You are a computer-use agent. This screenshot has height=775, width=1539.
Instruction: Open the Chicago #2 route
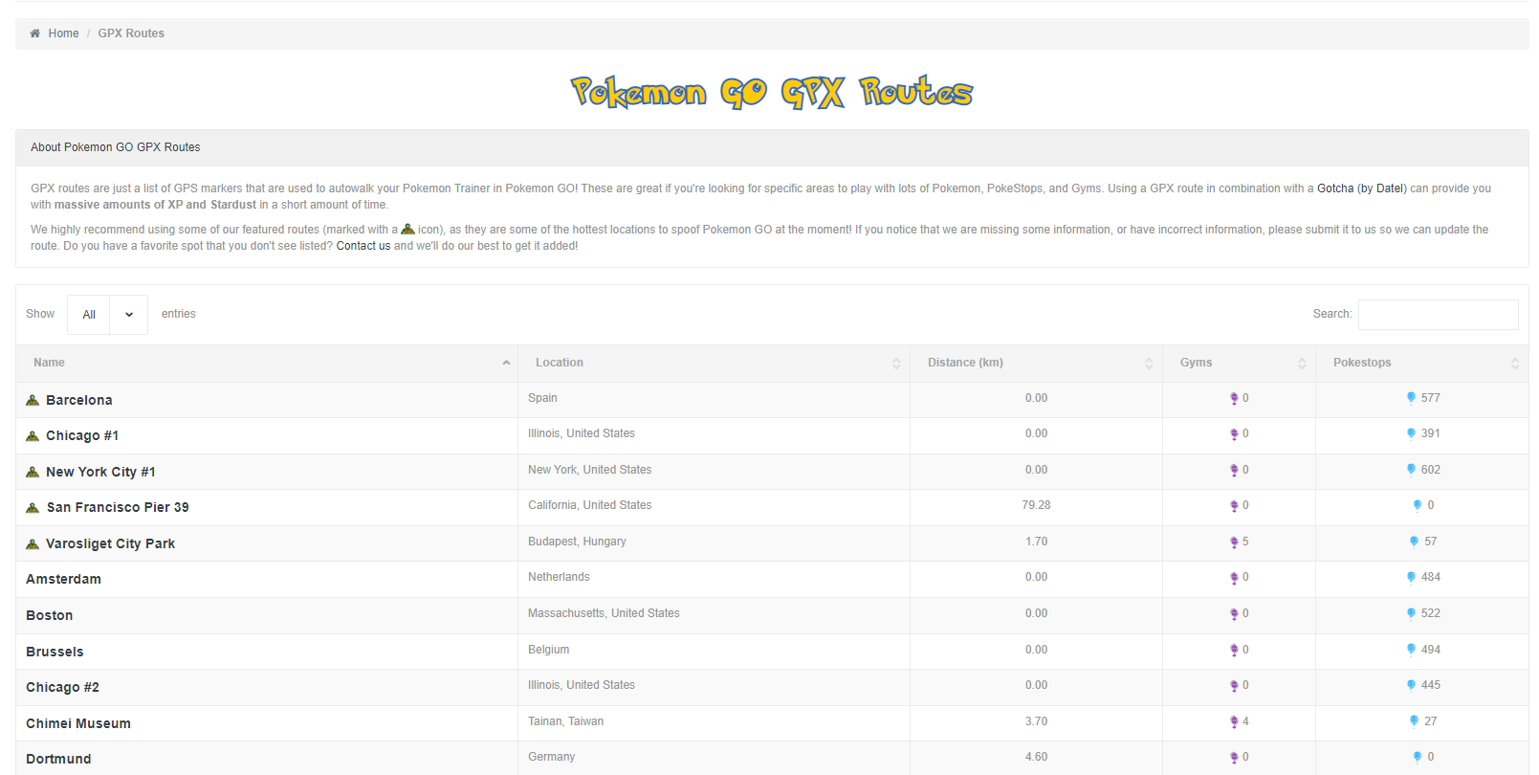[x=62, y=688]
